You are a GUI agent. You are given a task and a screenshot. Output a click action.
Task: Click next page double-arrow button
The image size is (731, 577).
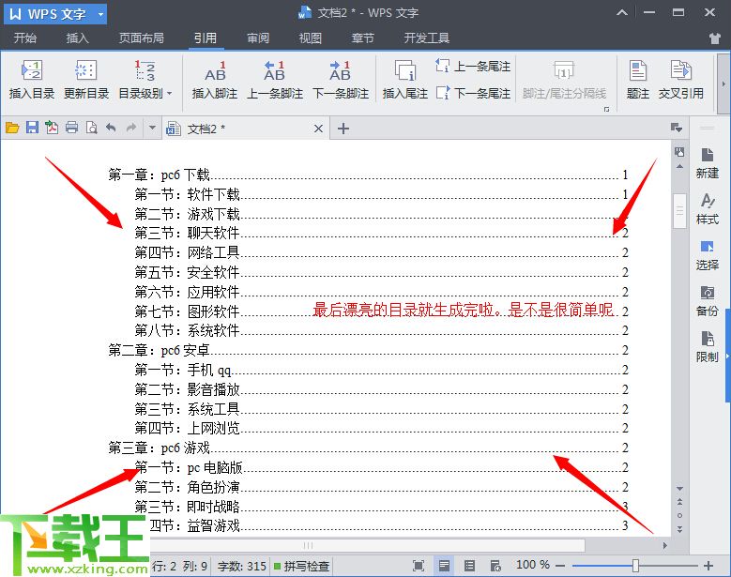pos(679,529)
